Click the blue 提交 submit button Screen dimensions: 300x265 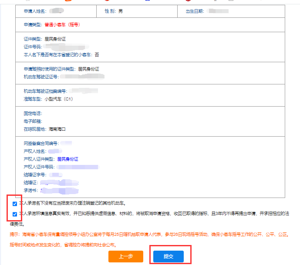point(168,256)
